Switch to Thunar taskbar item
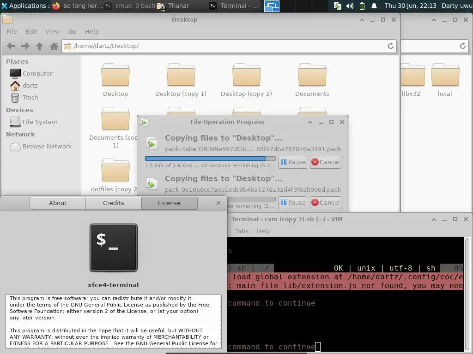 [x=174, y=6]
